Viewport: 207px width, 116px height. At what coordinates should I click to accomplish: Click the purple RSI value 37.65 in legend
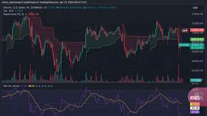coord(24,86)
